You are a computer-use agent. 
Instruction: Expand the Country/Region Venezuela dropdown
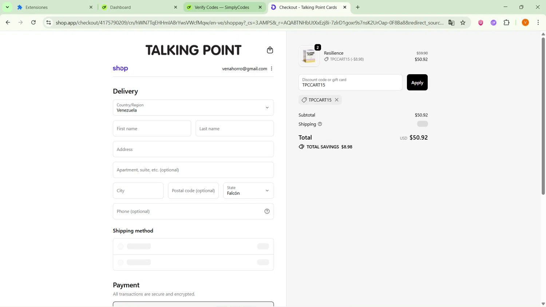point(193,108)
